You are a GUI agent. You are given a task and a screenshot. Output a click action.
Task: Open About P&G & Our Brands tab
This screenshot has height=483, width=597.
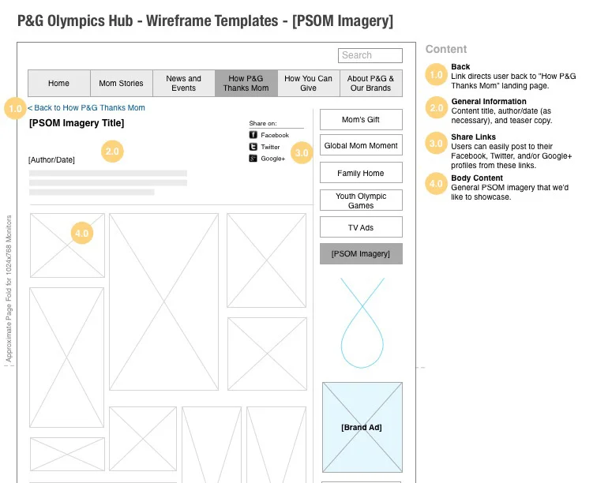371,84
